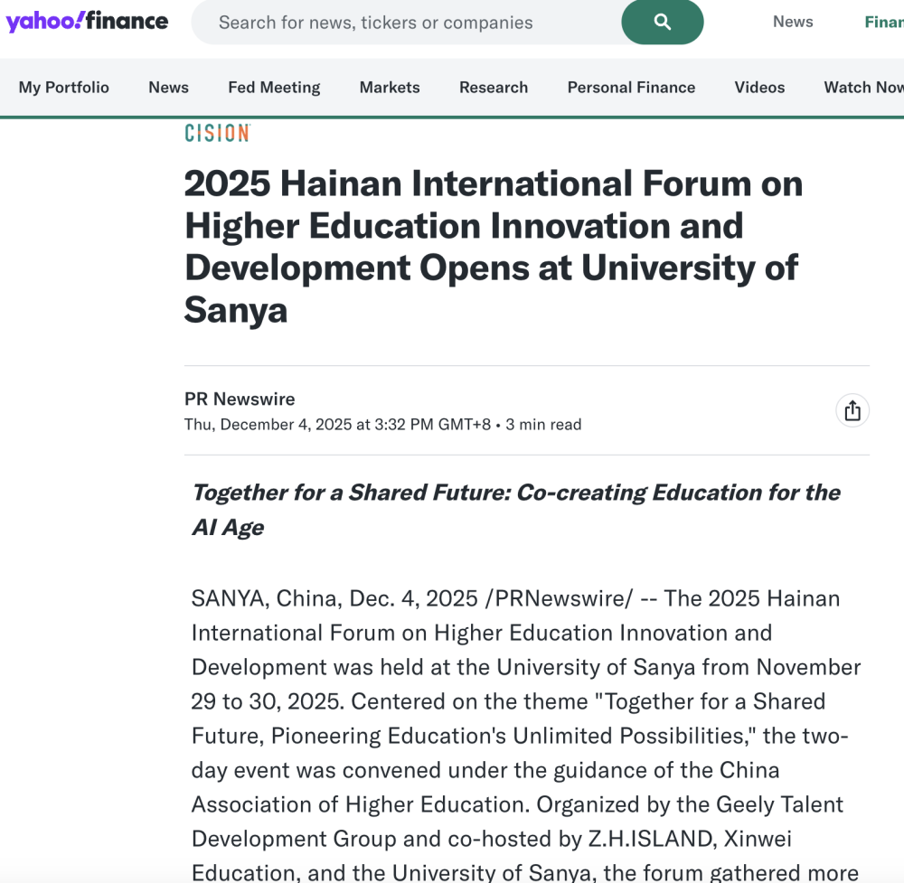904x883 pixels.
Task: Click the December 4, 2025 publication timestamp
Action: pos(337,425)
